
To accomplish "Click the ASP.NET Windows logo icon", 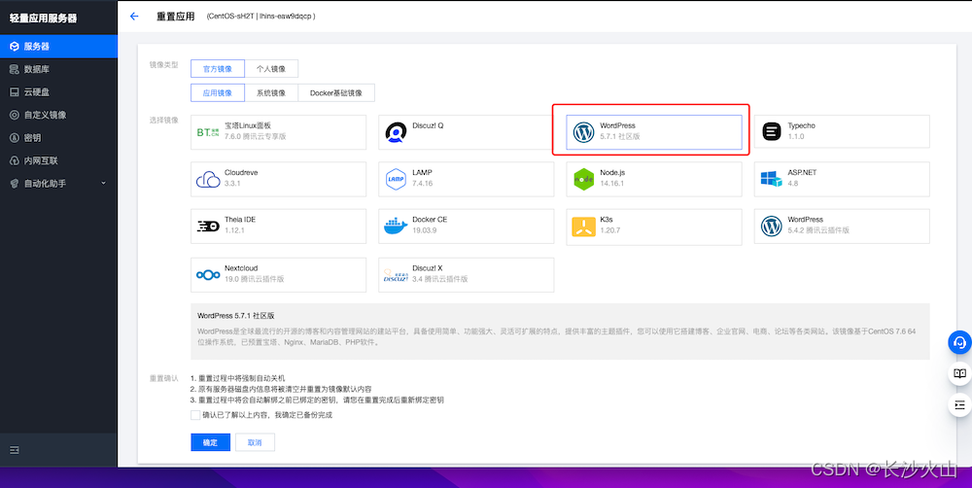I will (x=771, y=179).
